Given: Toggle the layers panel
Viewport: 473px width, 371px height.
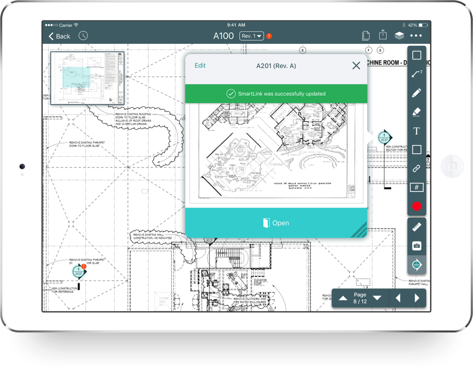Looking at the screenshot, I should coord(399,36).
